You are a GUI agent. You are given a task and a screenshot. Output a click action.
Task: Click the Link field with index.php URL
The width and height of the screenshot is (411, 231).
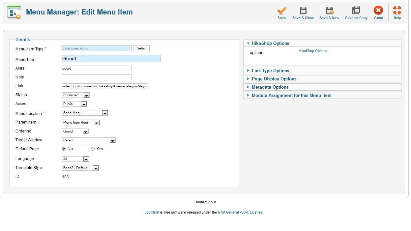[105, 86]
